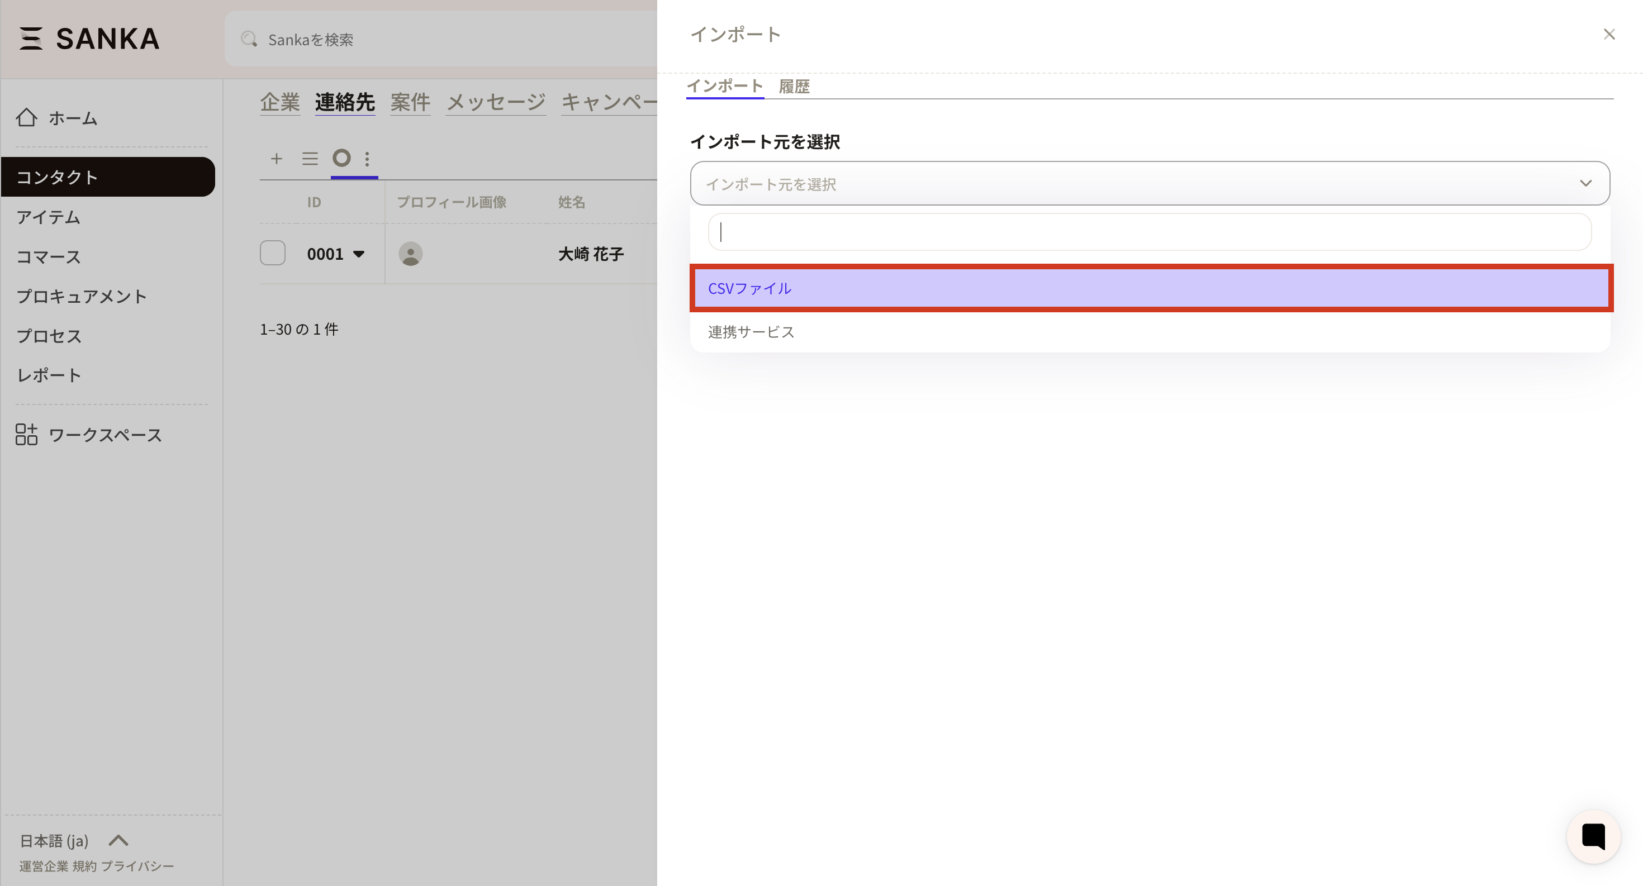Select the circle icon in toolbar

point(342,158)
